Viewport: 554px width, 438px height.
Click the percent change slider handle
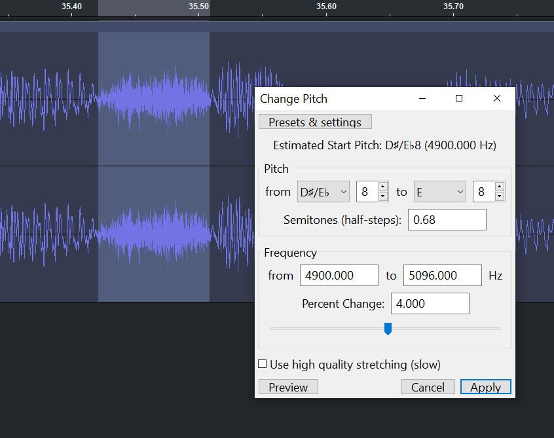388,329
